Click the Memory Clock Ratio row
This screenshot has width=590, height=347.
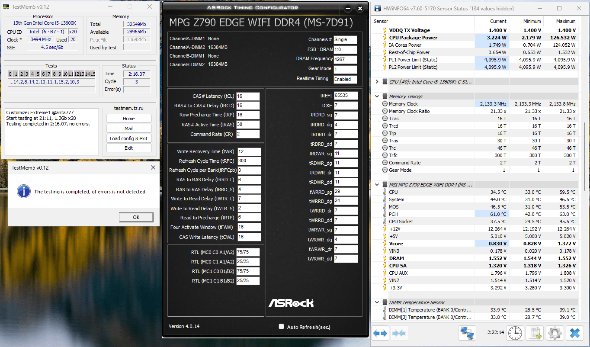(475, 111)
